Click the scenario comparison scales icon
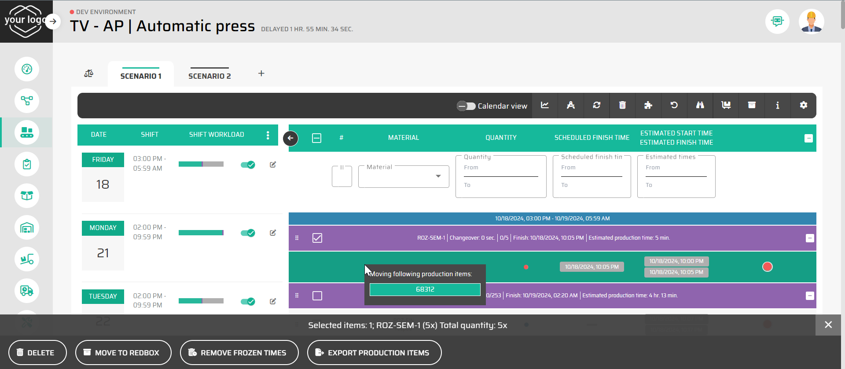This screenshot has height=369, width=845. pos(89,73)
